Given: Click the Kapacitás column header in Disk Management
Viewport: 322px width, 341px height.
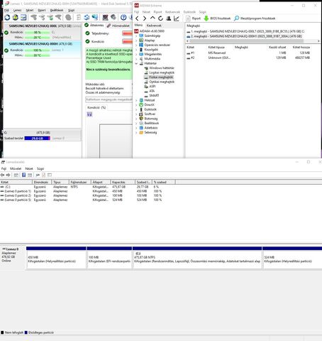Looking at the screenshot, I should [x=123, y=182].
